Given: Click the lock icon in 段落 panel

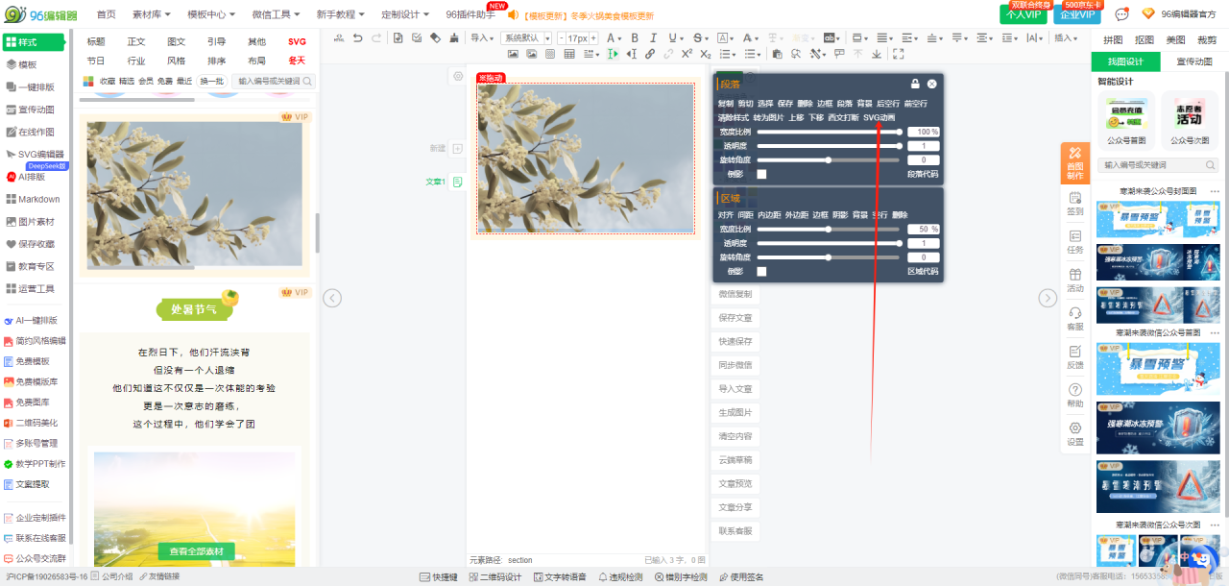Looking at the screenshot, I should point(915,84).
